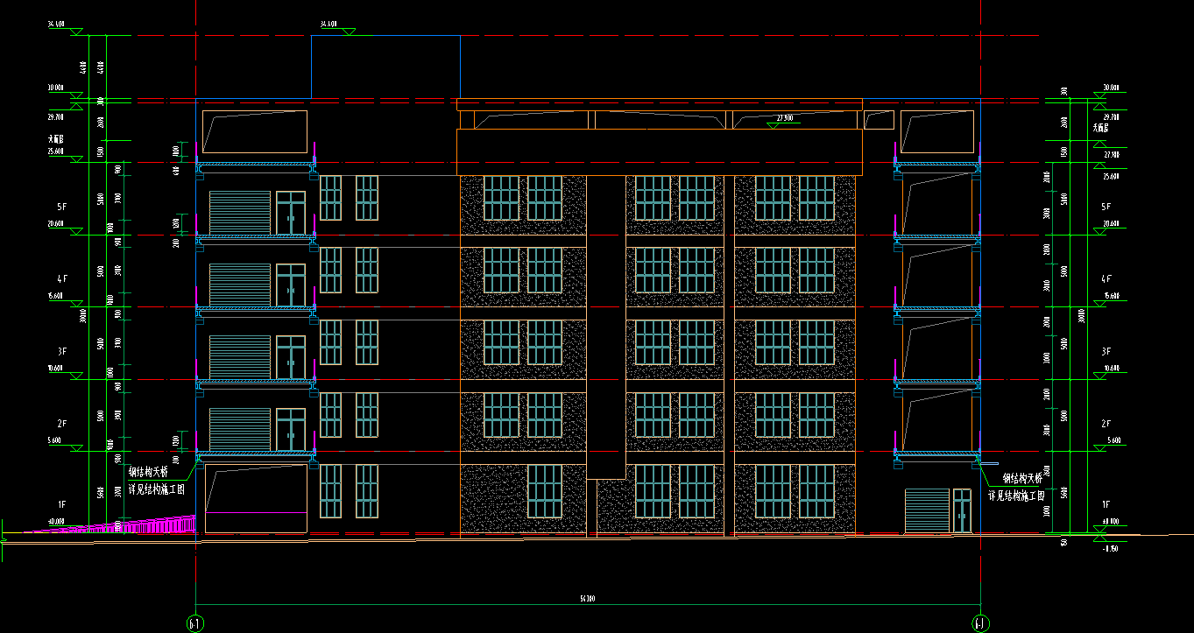
Task: Select the -0.150 elevation label at bottom right
Action: tap(1112, 548)
